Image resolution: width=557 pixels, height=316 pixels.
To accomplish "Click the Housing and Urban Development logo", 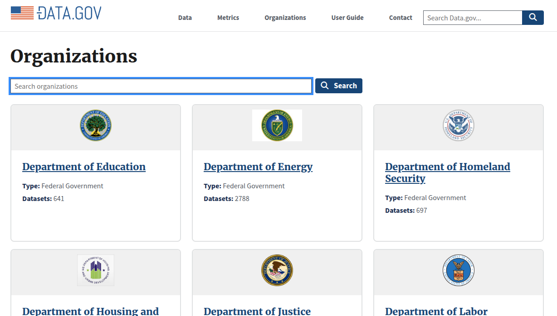I will point(95,270).
